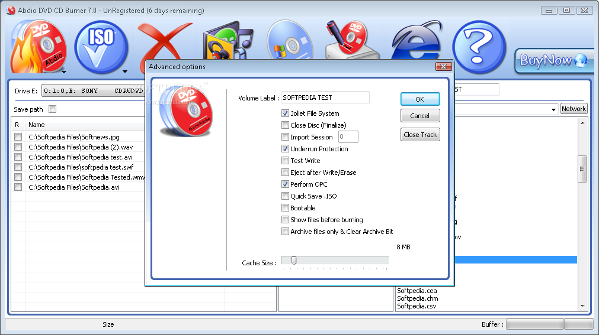The height and width of the screenshot is (335, 599).
Task: Select C:\Softpedia Files\Softpedia (2).wav file
Action: (x=81, y=147)
